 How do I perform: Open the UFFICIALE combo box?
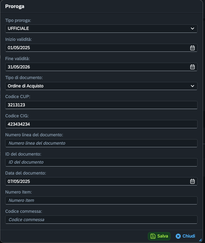[98, 28]
